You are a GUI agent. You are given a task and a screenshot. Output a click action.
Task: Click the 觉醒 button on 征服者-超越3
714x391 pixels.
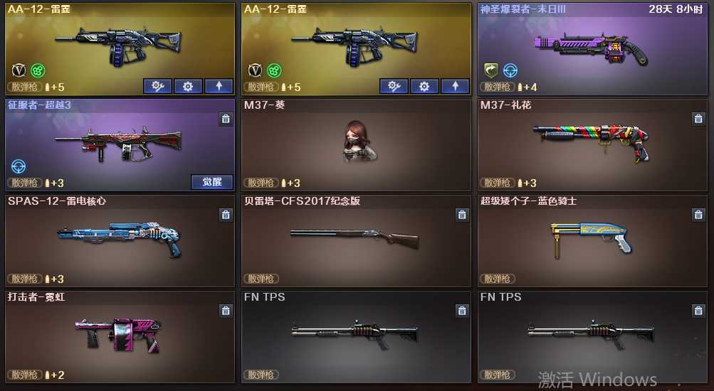(x=211, y=182)
